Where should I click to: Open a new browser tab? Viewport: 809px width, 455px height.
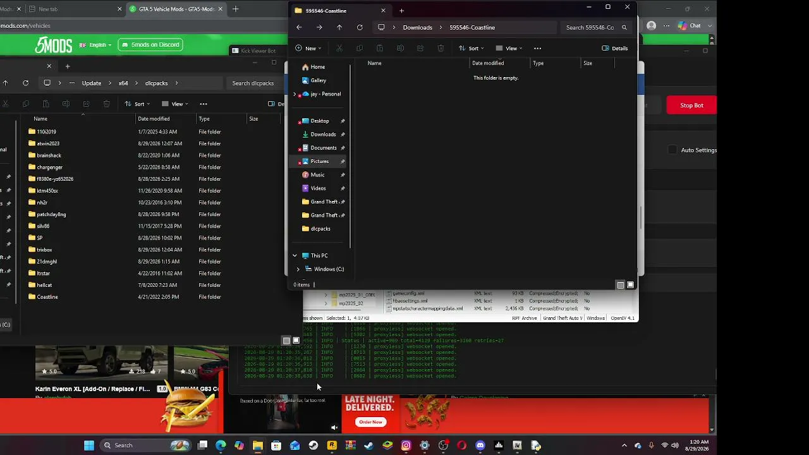coord(235,9)
